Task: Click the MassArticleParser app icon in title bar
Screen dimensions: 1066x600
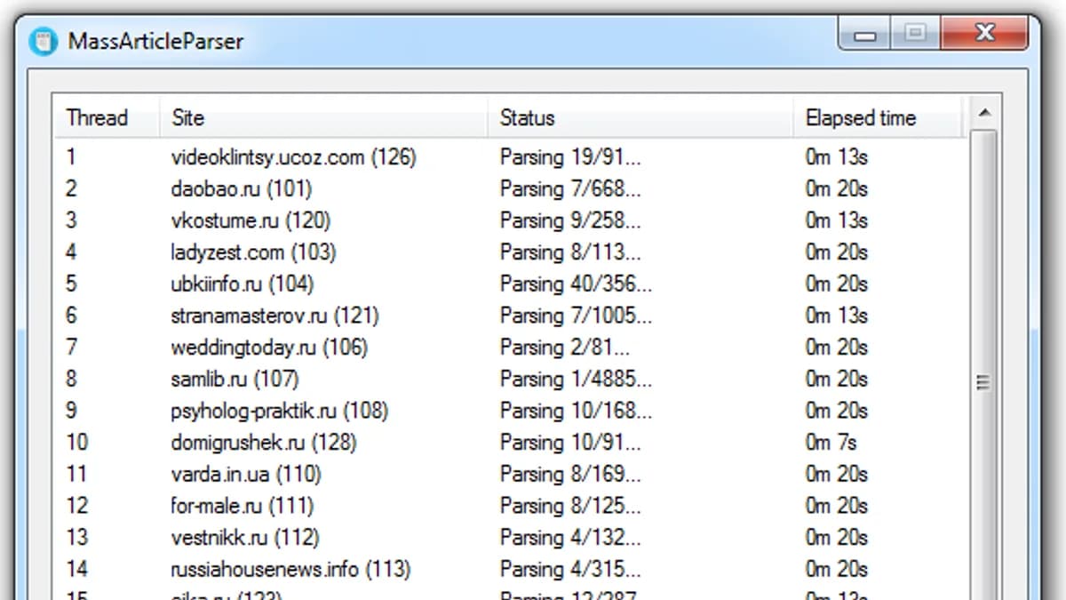Action: coord(43,41)
